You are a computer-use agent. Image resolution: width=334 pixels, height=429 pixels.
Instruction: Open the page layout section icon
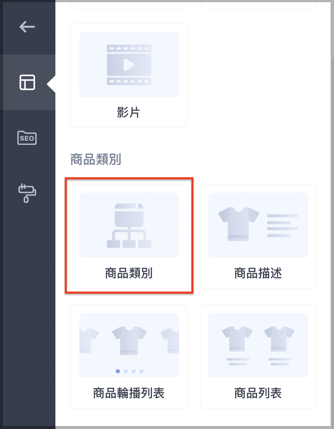coord(27,83)
